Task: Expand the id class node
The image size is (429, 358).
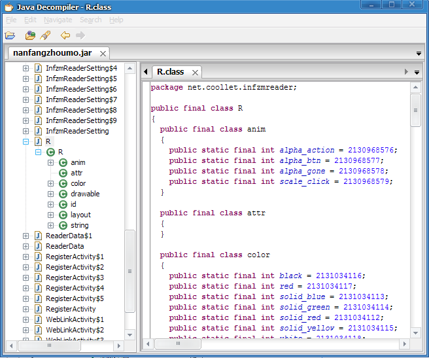Action: point(50,205)
